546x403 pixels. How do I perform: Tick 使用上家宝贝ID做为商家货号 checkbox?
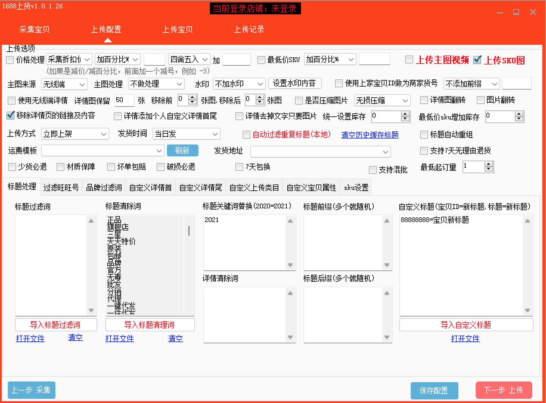click(x=339, y=83)
